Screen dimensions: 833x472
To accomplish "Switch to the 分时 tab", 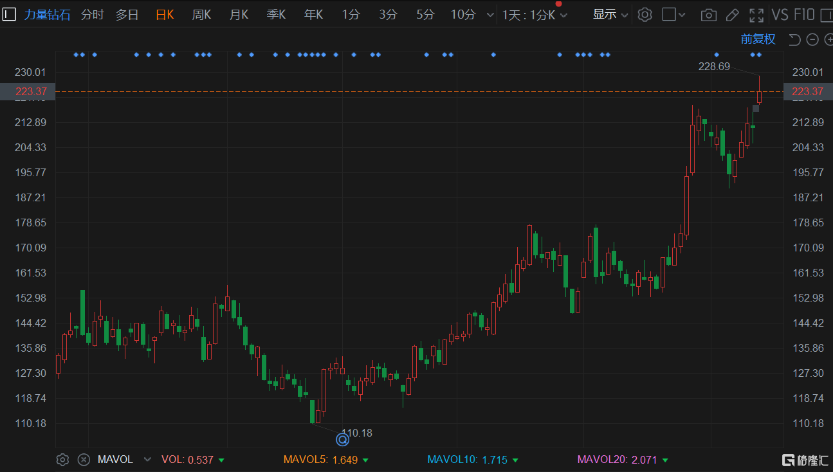I will [x=92, y=14].
